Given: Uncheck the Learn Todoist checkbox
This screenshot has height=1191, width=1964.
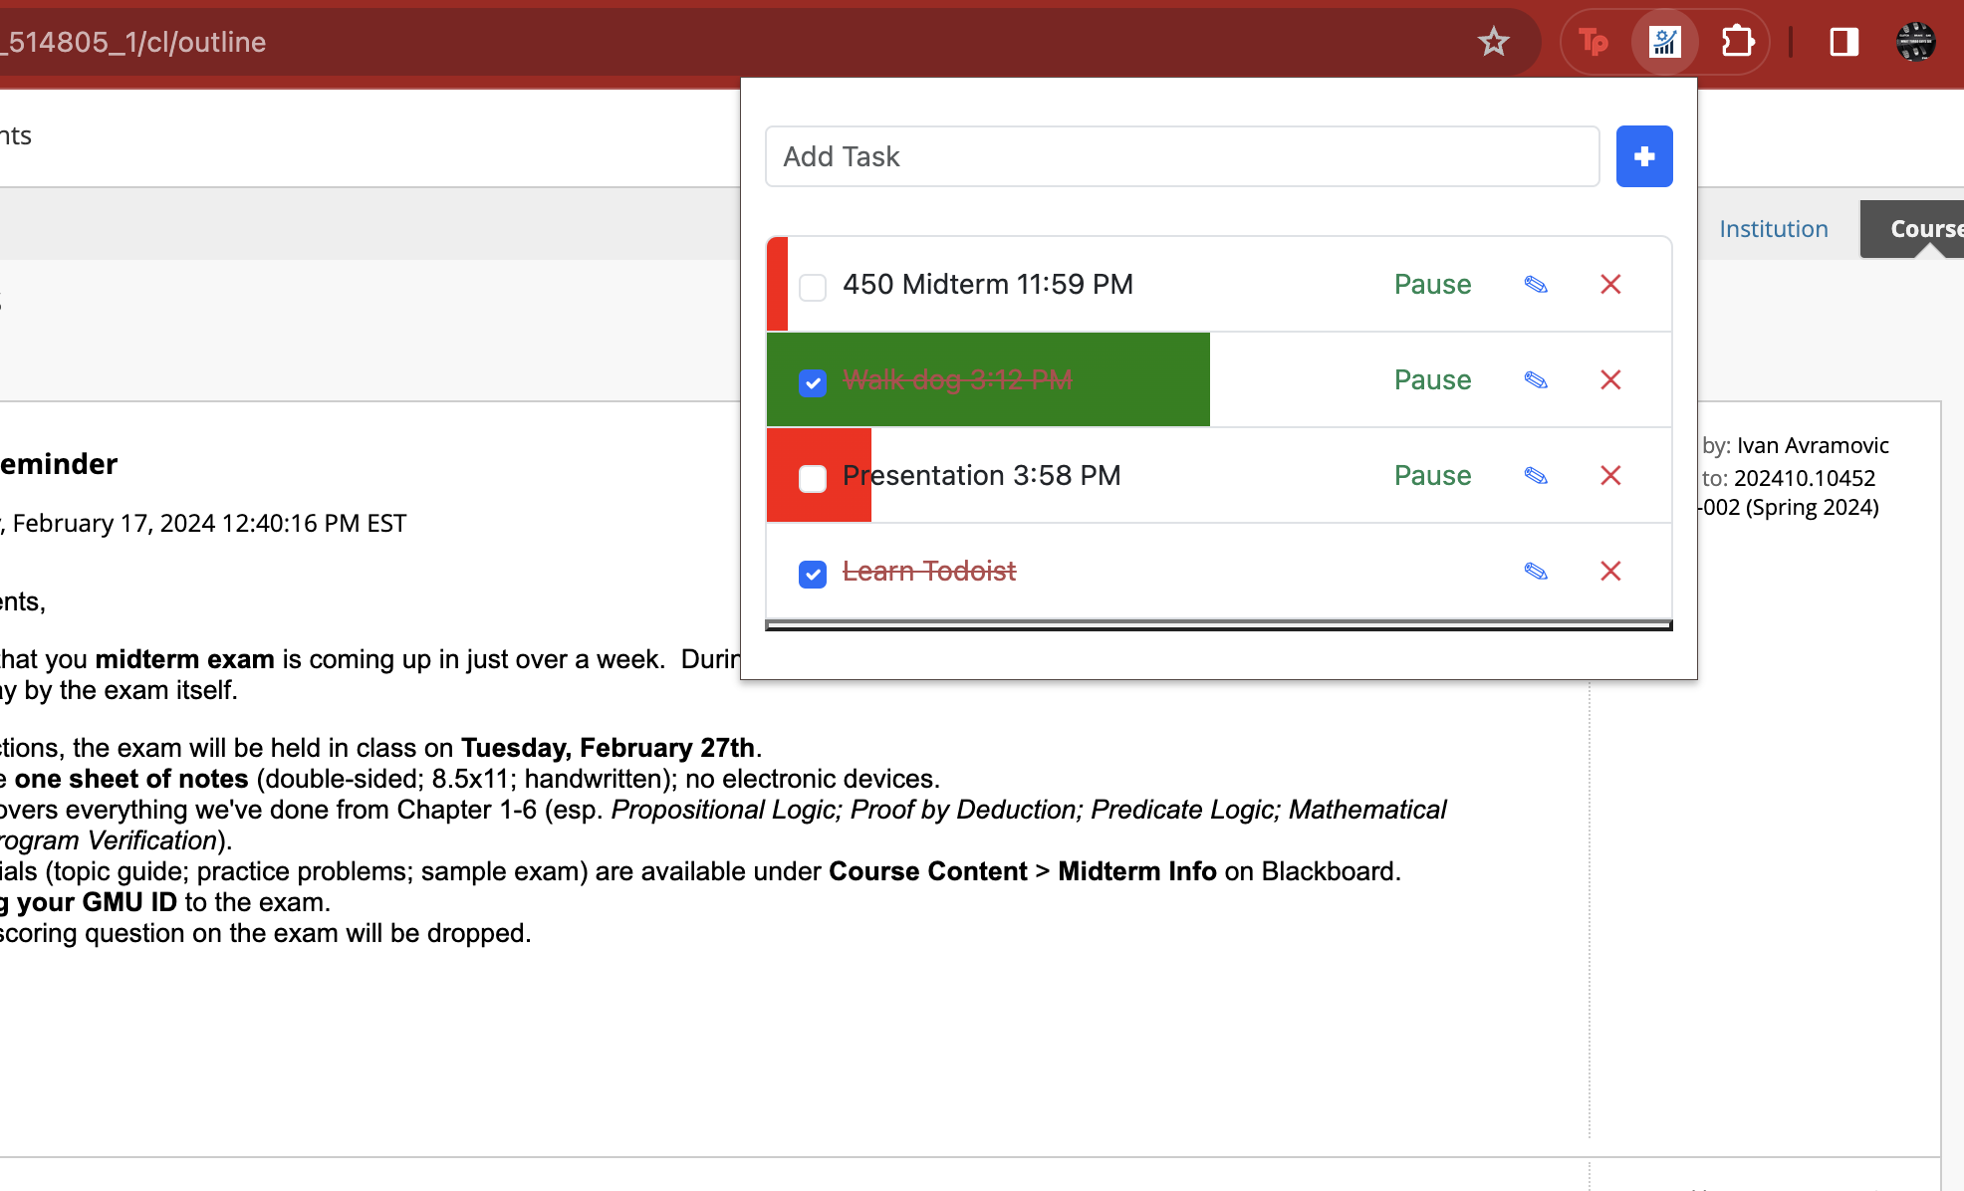Looking at the screenshot, I should click(x=813, y=574).
